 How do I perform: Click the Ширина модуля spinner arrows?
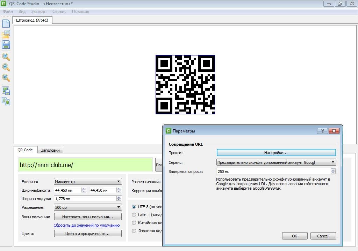click(x=119, y=198)
